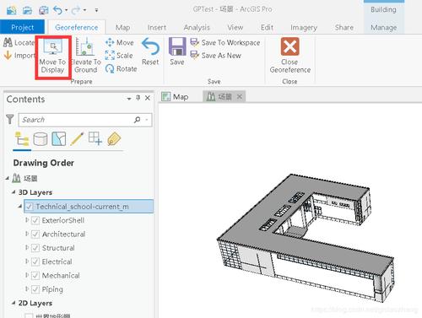Image resolution: width=422 pixels, height=318 pixels.
Task: Select the Scale georeference tool
Action: 119,56
